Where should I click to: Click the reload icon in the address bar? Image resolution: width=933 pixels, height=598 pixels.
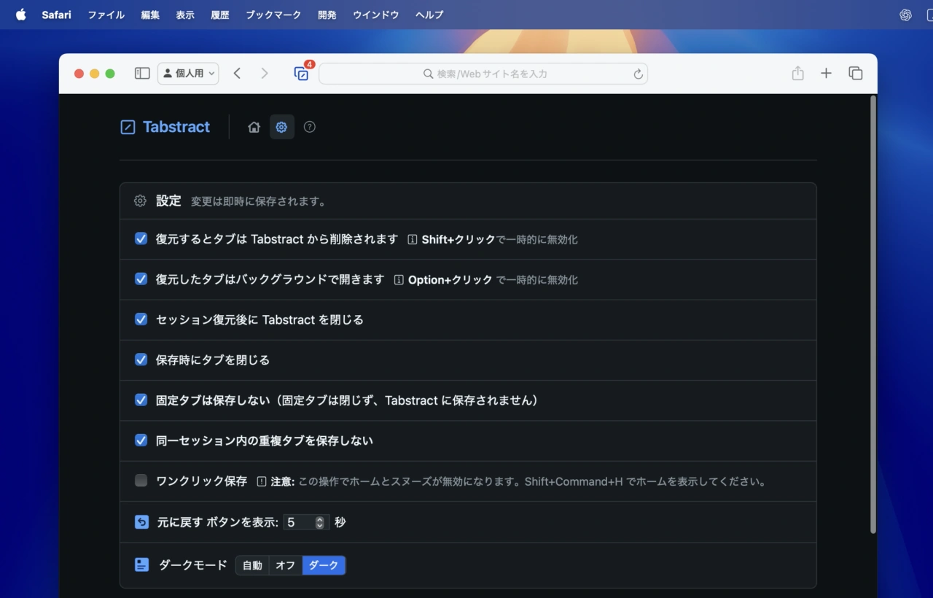(637, 73)
